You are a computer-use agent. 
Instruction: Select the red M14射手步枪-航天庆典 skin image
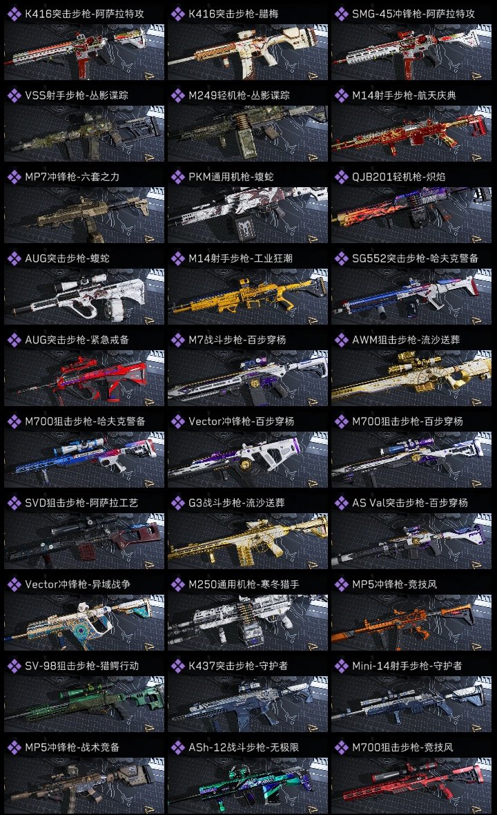point(411,133)
